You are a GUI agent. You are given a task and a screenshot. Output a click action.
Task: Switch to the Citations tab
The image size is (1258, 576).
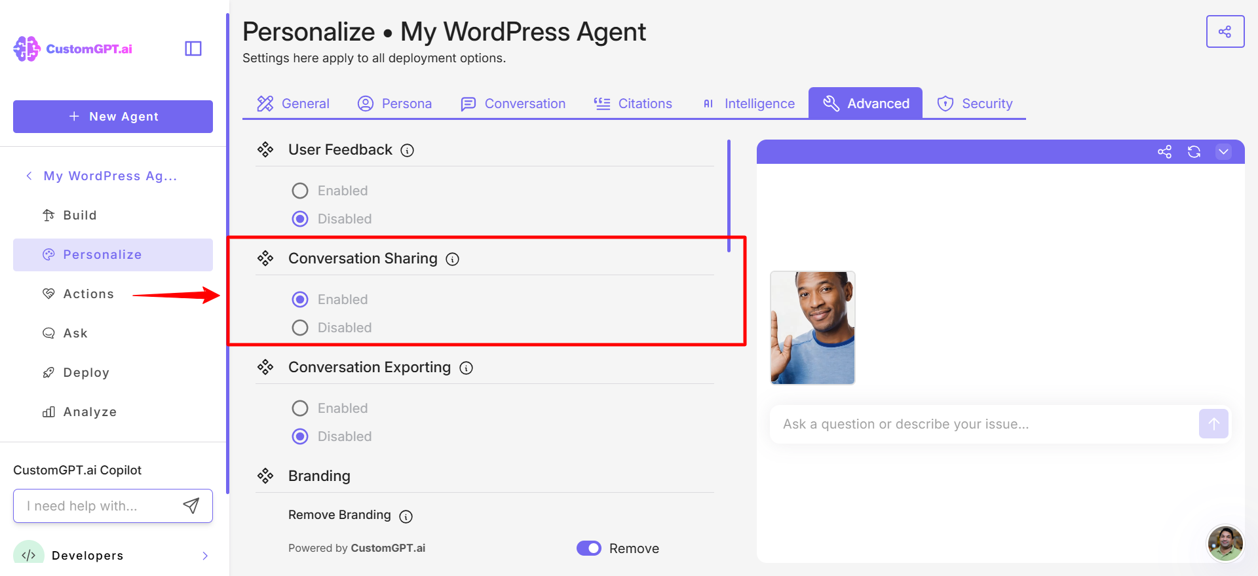point(633,104)
